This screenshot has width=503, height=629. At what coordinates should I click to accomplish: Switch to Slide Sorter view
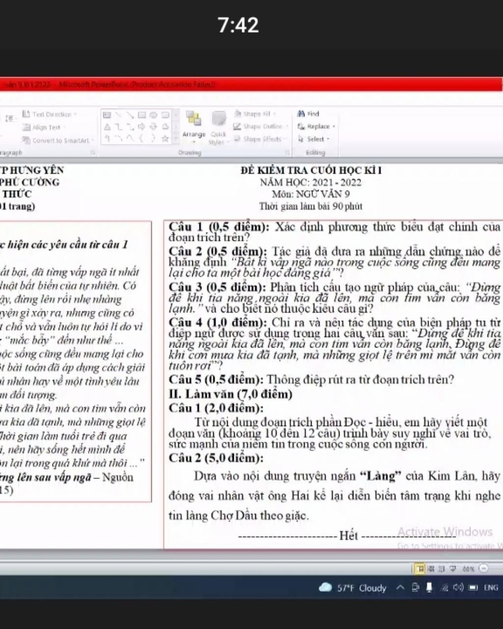click(431, 569)
